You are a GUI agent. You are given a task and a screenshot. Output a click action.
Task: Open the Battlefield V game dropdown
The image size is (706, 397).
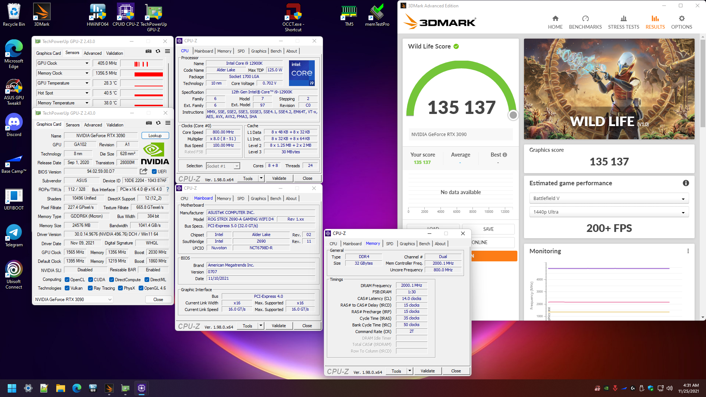[609, 198]
